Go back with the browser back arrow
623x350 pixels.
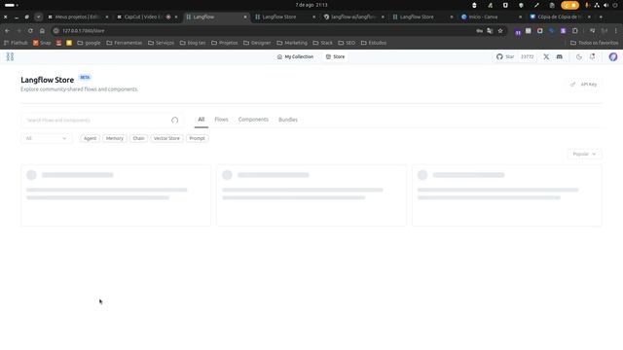tap(7, 30)
